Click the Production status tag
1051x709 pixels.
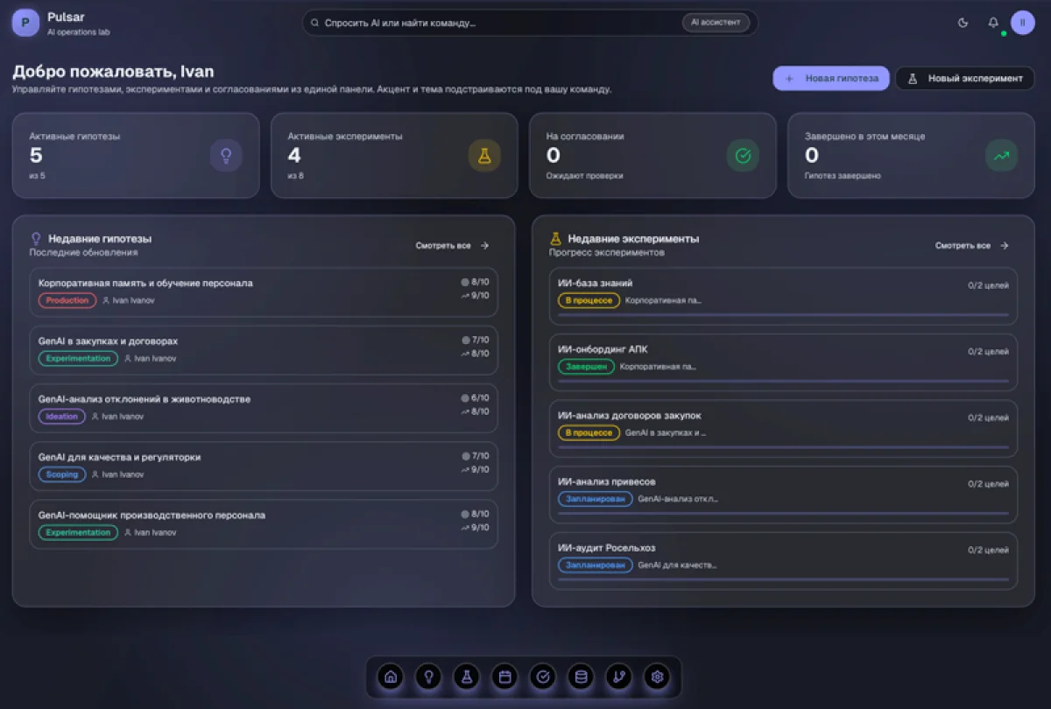tap(67, 300)
